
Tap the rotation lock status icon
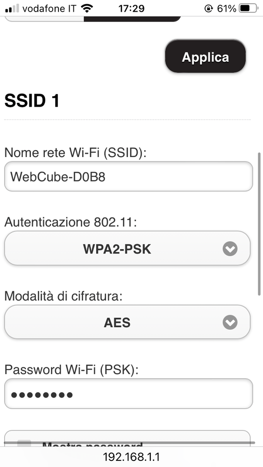click(208, 8)
